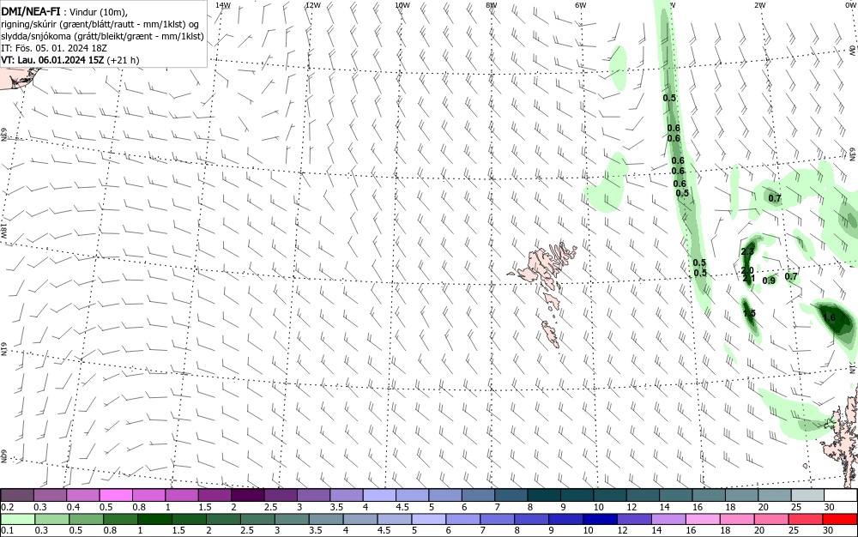The width and height of the screenshot is (858, 537).
Task: Click the lavender snow swatch labeled 4
Action: coord(379,495)
